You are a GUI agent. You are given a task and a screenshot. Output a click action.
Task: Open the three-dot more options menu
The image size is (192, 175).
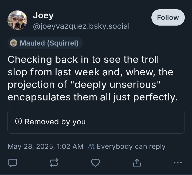point(177,162)
